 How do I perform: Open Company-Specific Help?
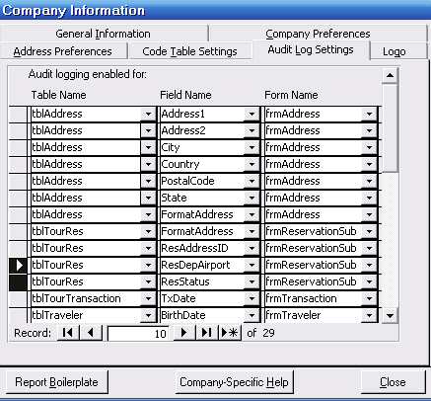[234, 382]
